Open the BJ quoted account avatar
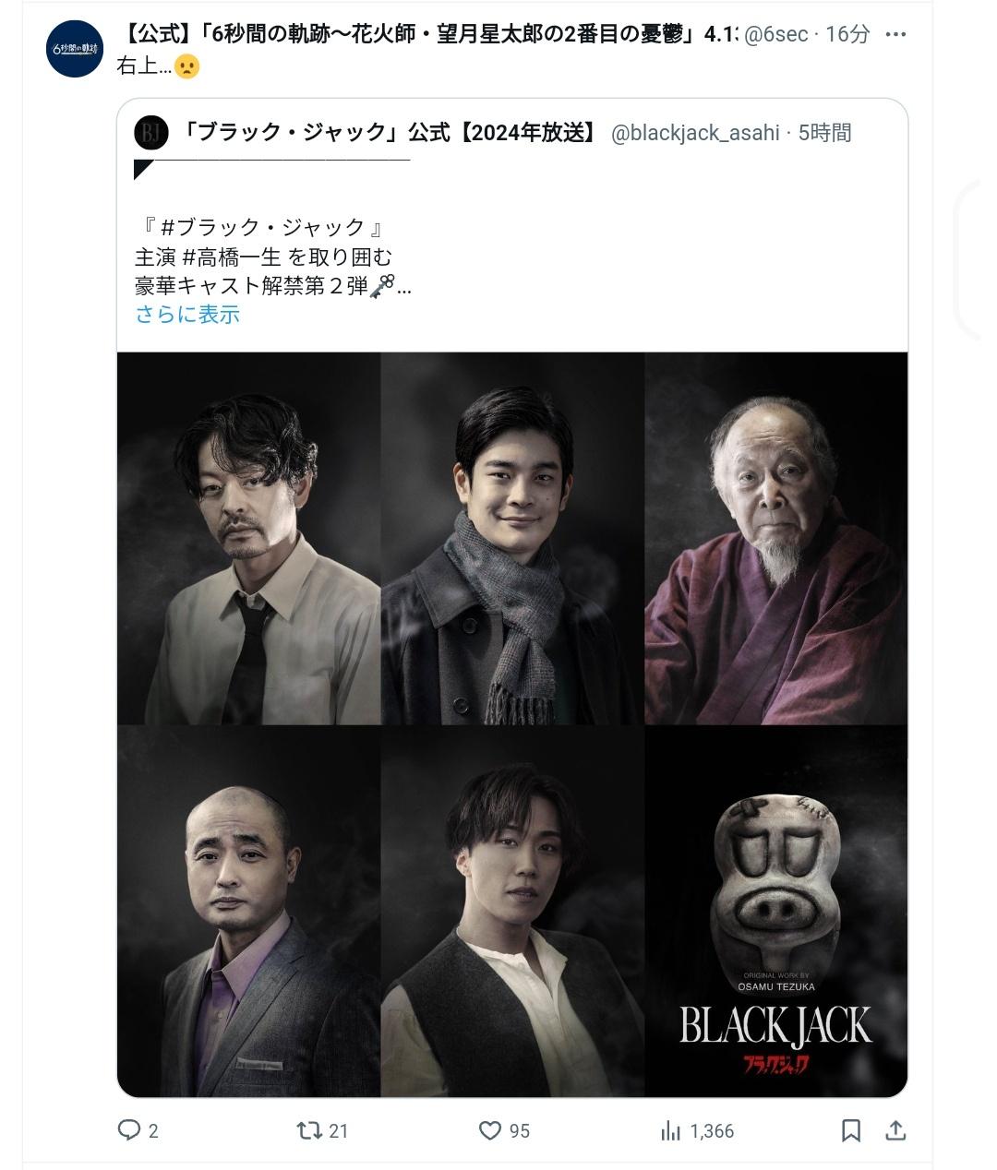The width and height of the screenshot is (997, 1170). coord(151,133)
